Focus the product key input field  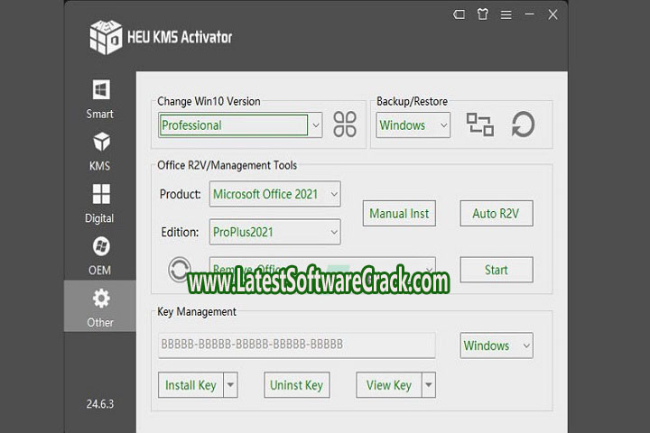(x=297, y=345)
